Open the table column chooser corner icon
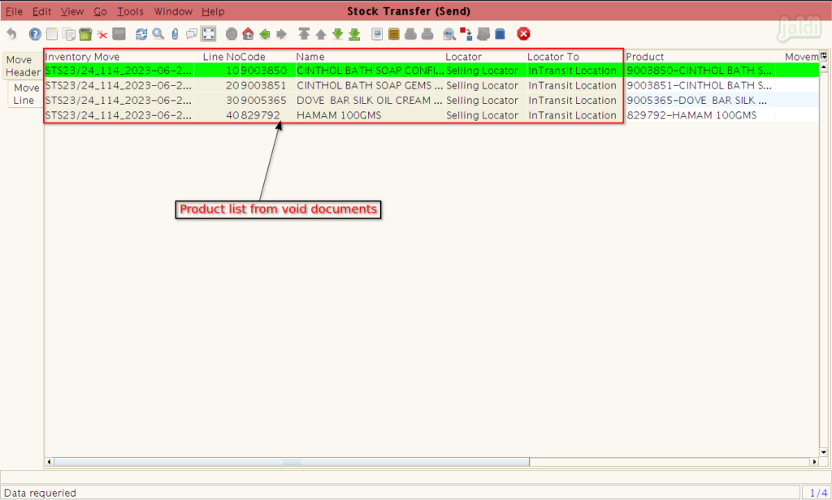Image resolution: width=832 pixels, height=500 pixels. [824, 56]
